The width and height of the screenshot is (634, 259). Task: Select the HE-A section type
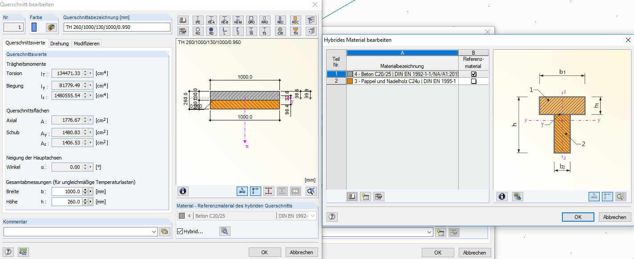[x=211, y=20]
